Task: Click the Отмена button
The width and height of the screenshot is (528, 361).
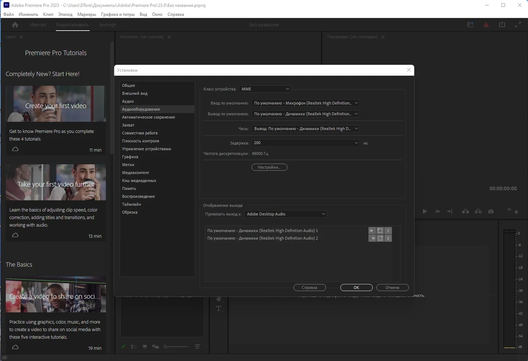Action: tap(392, 287)
